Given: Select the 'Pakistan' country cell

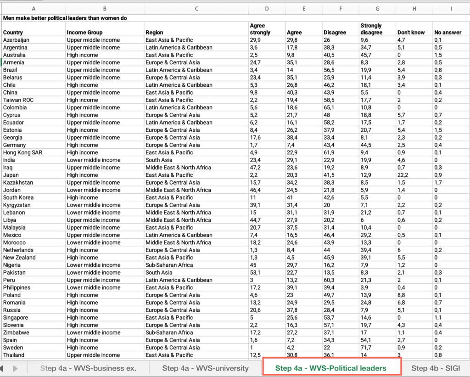Looking at the screenshot, I should click(x=34, y=272).
